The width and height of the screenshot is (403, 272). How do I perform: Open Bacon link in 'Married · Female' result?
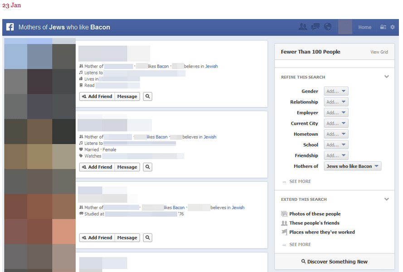click(x=162, y=137)
